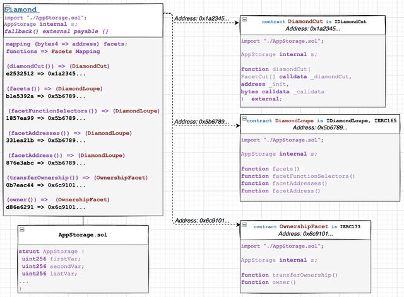The height and width of the screenshot is (297, 404).
Task: Collapse the DiamondLoupe contract box
Action: tap(244, 120)
